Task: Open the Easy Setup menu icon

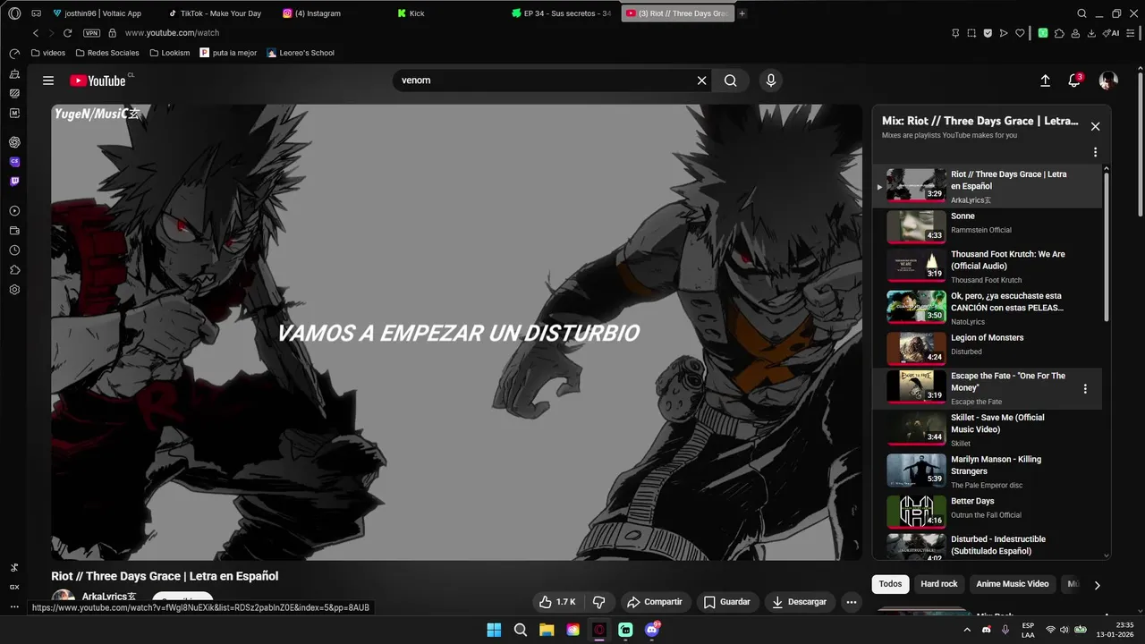Action: tap(1132, 33)
